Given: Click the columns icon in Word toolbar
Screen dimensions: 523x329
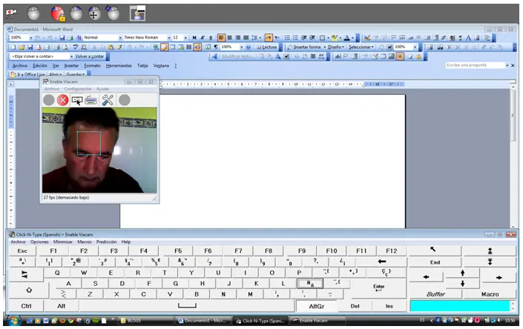Looking at the screenshot, I should point(188,47).
